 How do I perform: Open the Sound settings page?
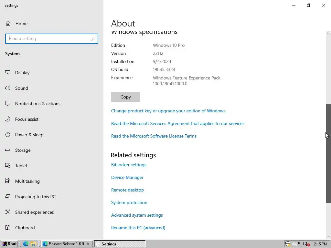click(22, 88)
